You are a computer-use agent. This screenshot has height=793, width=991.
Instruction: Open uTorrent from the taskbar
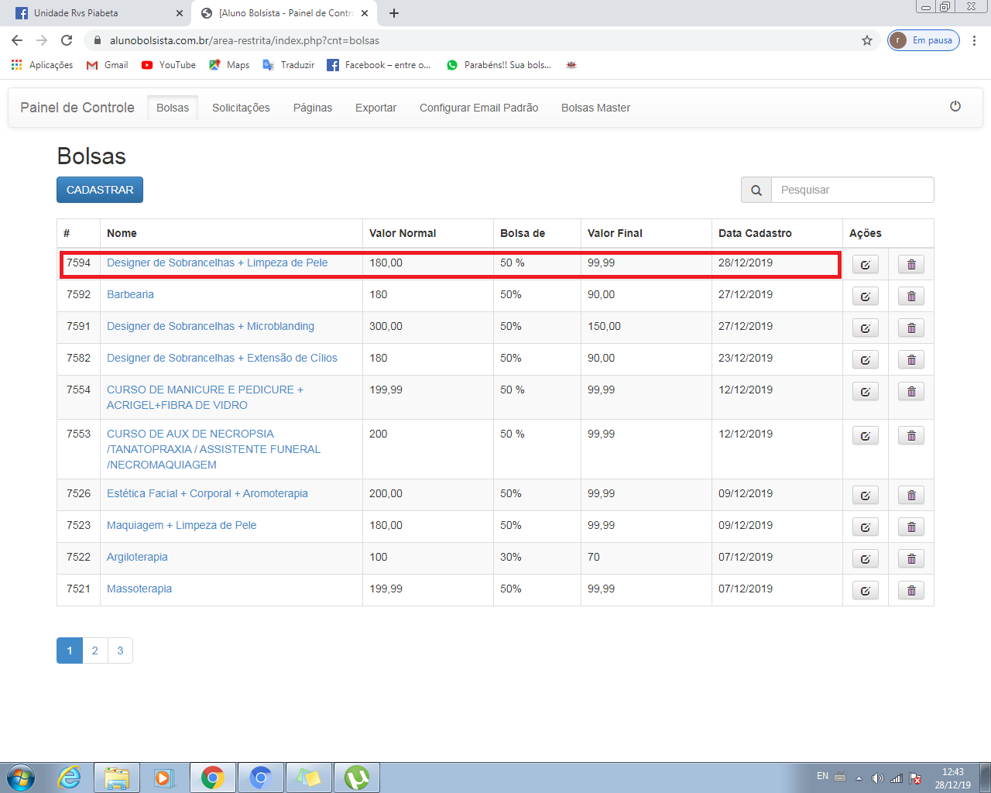pyautogui.click(x=356, y=777)
